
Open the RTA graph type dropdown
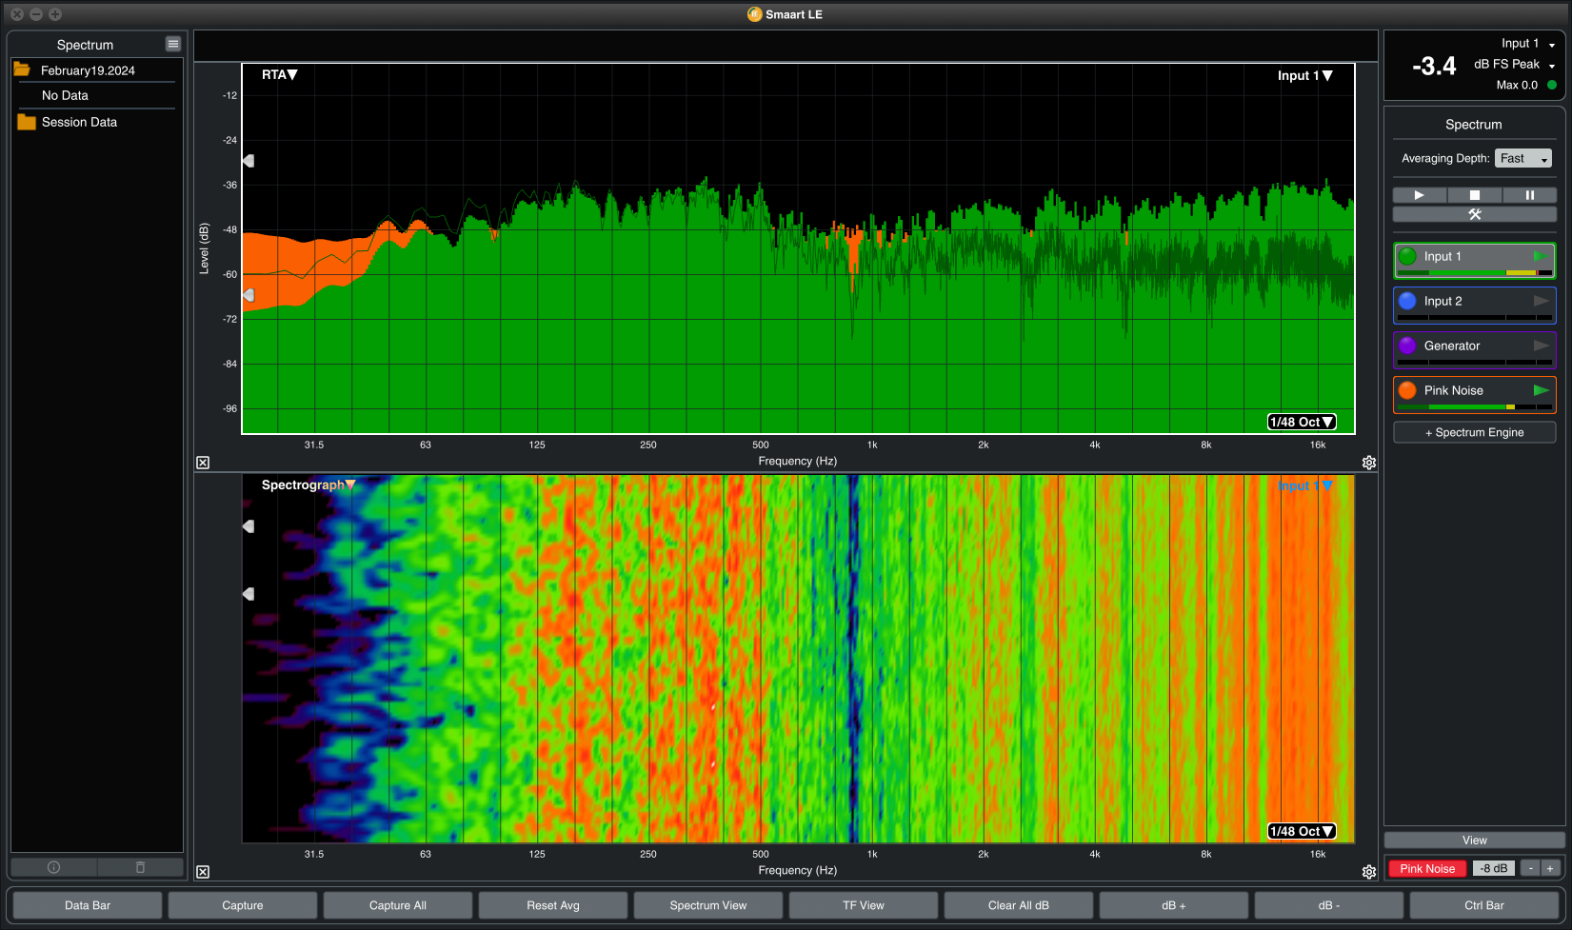(279, 74)
